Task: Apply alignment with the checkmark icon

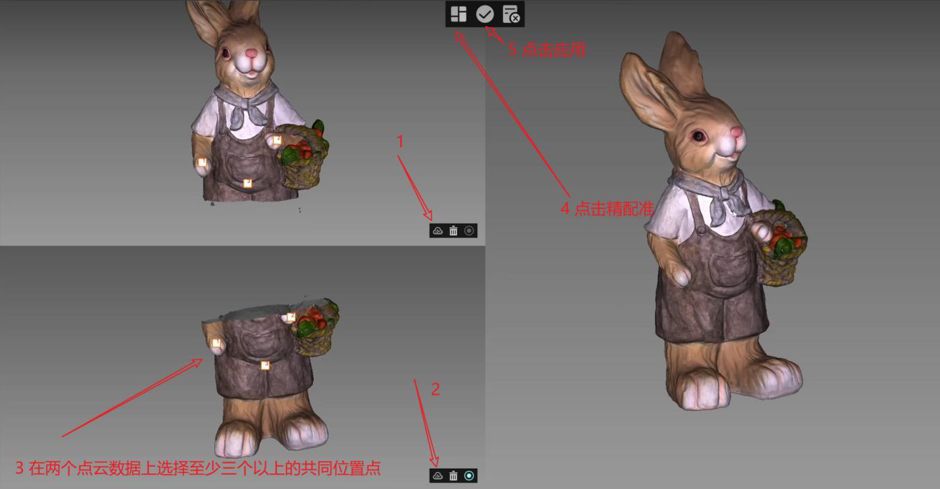Action: pos(485,14)
